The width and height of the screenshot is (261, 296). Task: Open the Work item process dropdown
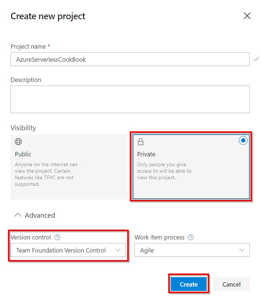[192, 250]
